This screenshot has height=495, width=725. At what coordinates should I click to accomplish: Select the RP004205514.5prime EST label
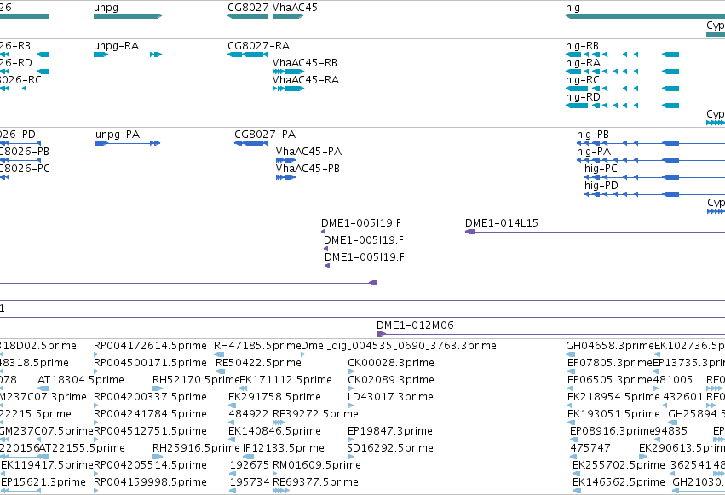tap(150, 465)
